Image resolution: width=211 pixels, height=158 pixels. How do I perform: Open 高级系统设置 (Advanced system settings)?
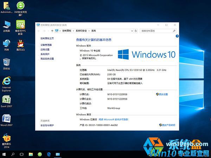(47, 59)
